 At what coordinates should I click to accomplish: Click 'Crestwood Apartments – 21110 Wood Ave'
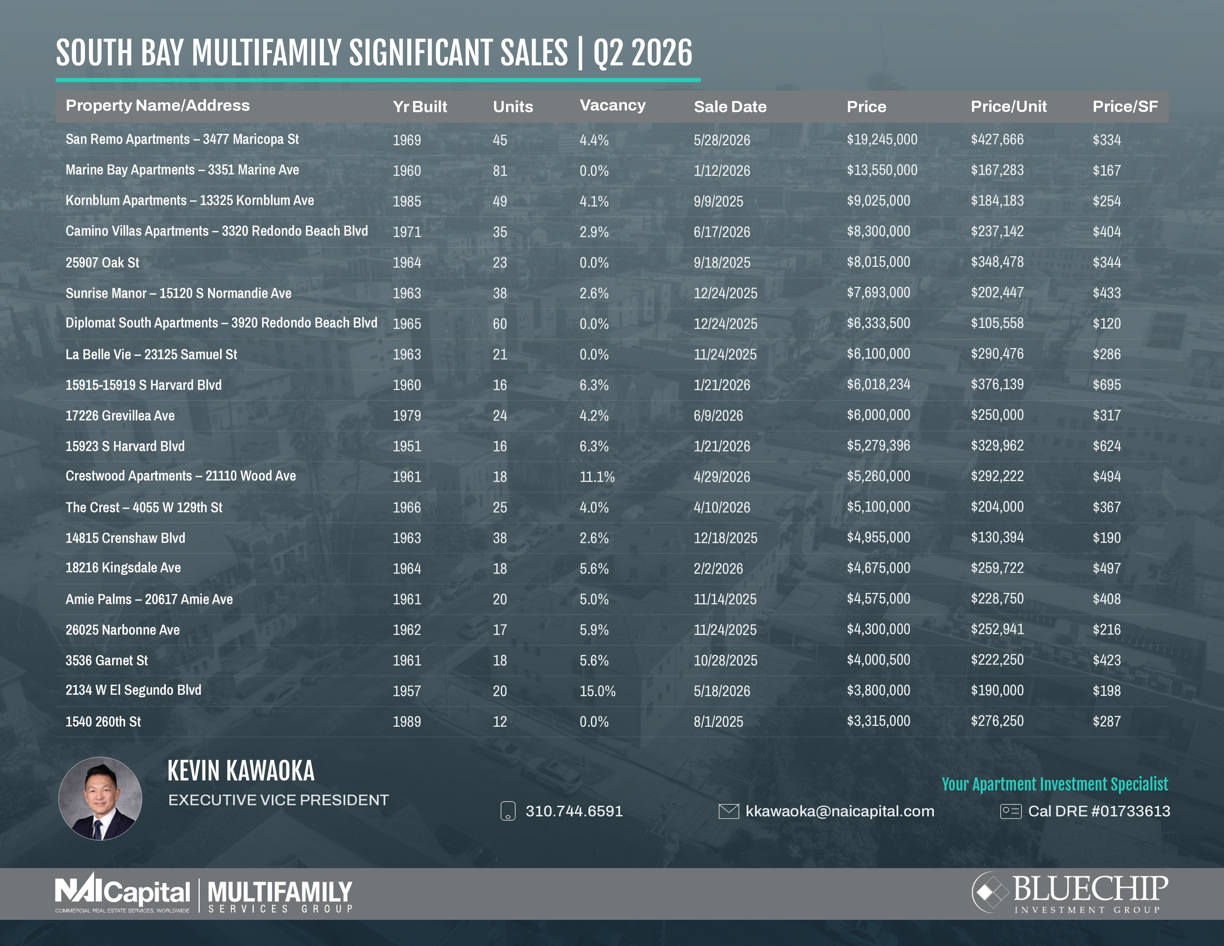(x=181, y=476)
